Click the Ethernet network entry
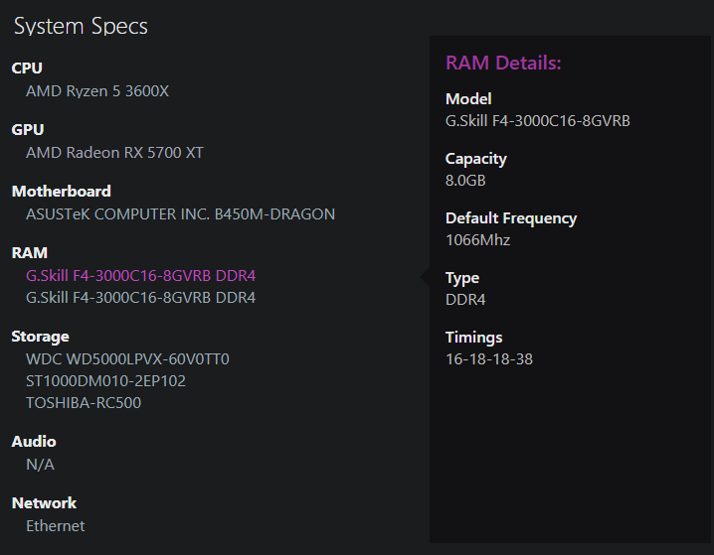The height and width of the screenshot is (555, 714). coord(56,525)
